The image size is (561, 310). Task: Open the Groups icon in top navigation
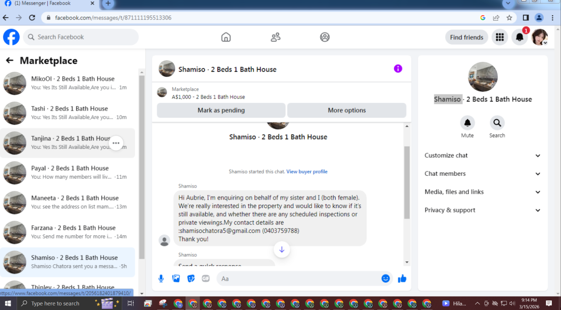(325, 37)
